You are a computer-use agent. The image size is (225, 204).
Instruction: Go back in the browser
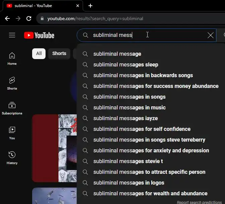pyautogui.click(x=7, y=18)
